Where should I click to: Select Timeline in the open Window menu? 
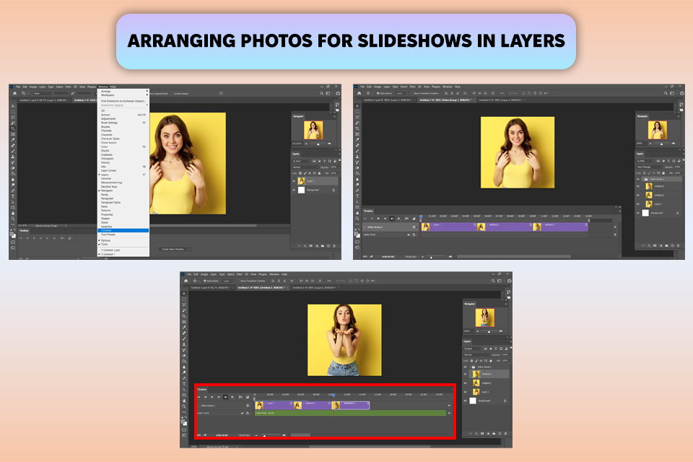107,230
